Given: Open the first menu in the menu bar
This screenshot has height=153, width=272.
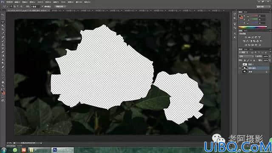Looking at the screenshot, I should [x=9, y=2].
